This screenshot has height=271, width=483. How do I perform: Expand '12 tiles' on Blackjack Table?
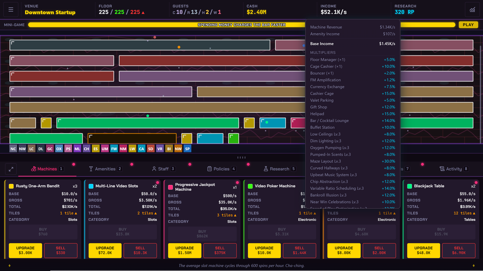tap(464, 213)
